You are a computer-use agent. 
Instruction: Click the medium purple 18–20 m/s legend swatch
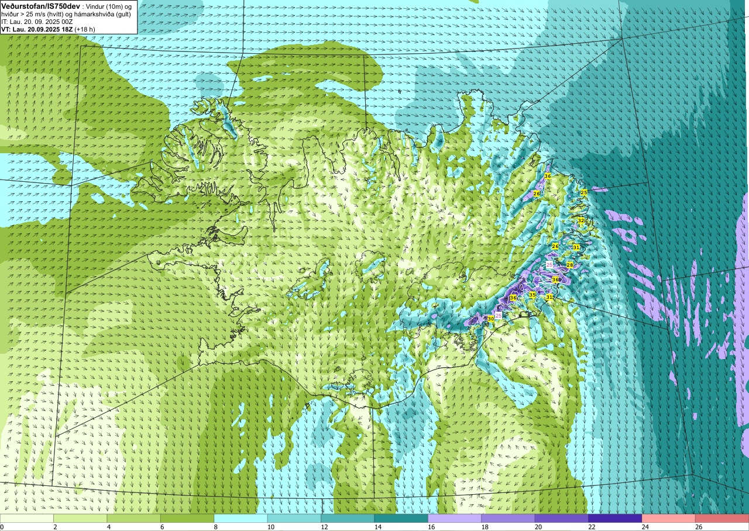point(508,518)
